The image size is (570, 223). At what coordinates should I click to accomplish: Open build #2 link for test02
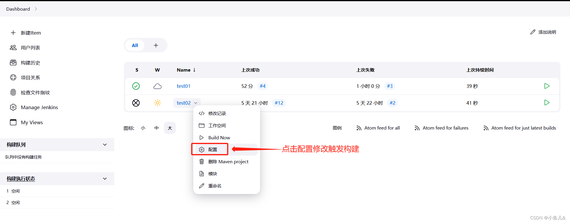tap(392, 103)
